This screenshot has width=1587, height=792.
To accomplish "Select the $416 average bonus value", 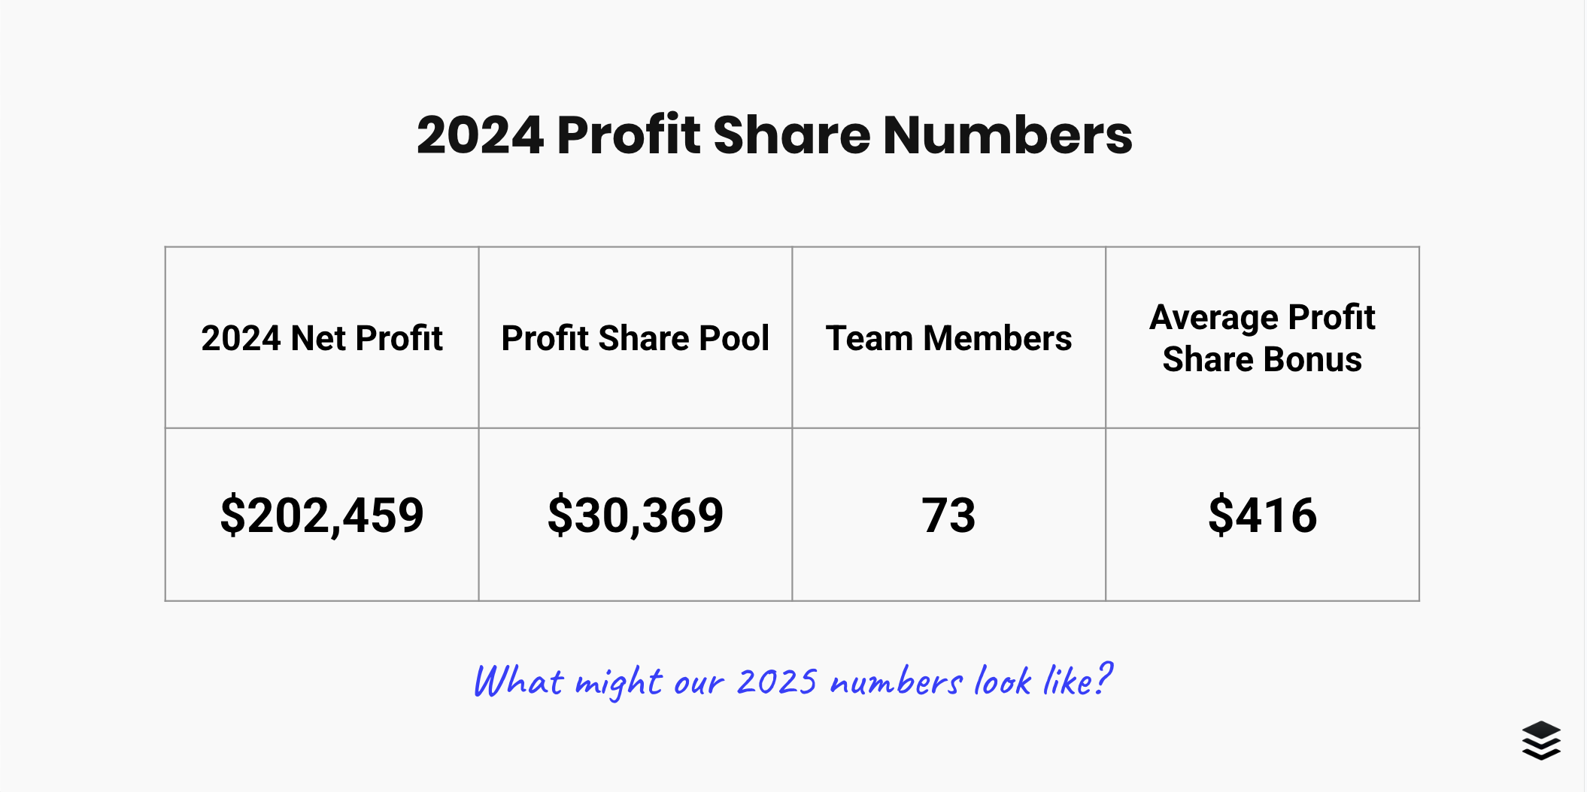I will (x=1262, y=515).
